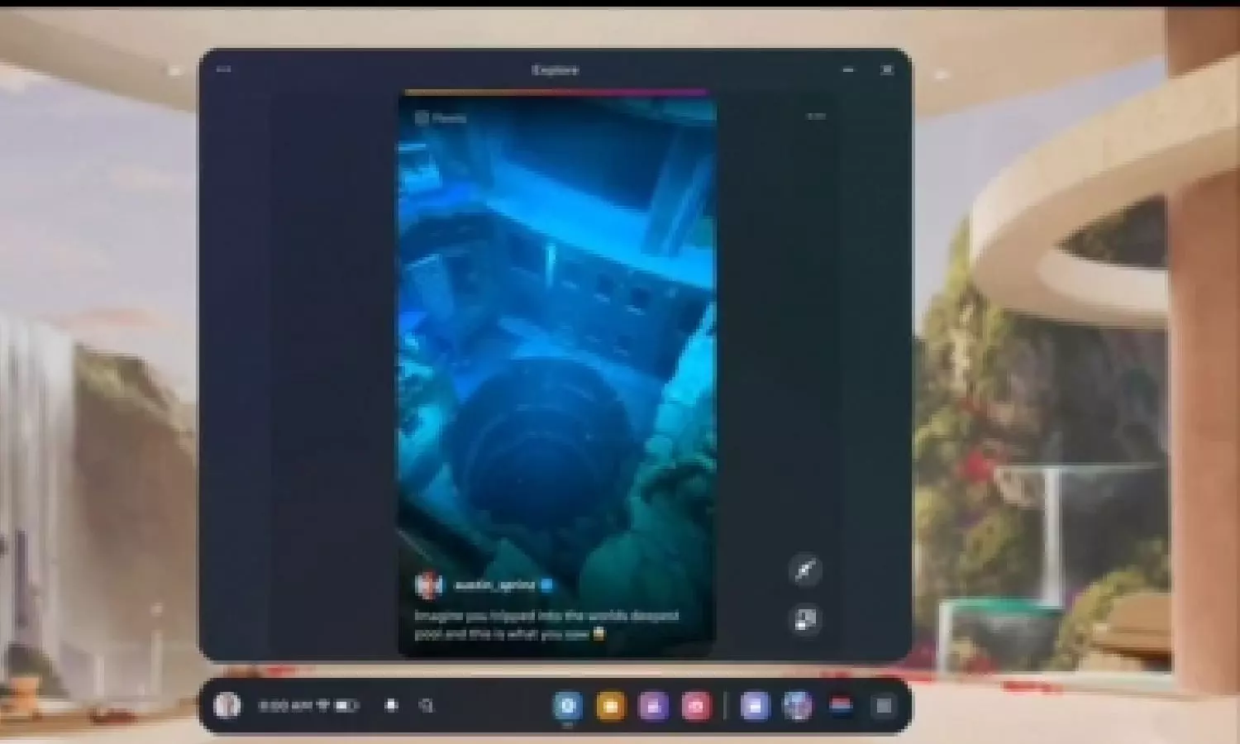The height and width of the screenshot is (744, 1240).
Task: Click the notification icon beside search
Action: click(392, 705)
